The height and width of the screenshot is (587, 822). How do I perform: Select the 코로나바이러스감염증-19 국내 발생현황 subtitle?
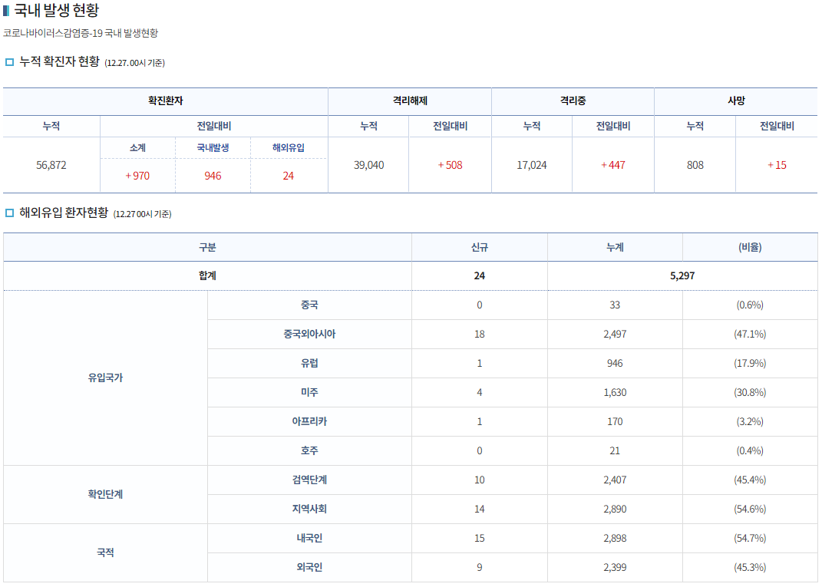(x=81, y=33)
